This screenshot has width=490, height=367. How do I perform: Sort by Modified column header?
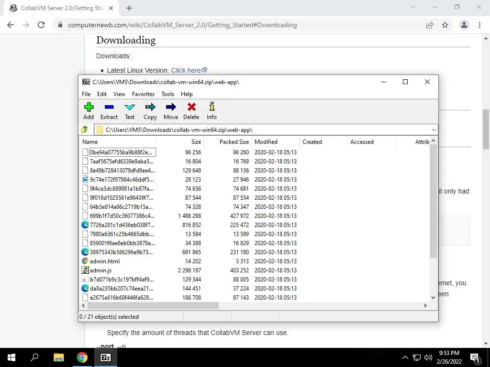pos(276,141)
